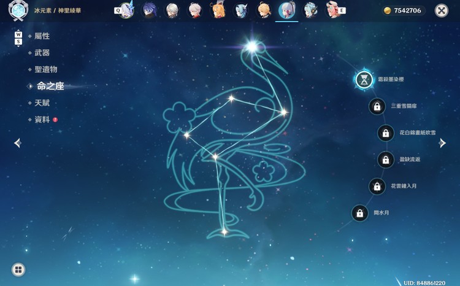The image size is (460, 286).
Task: Click the Cryo element emblem
Action: click(18, 10)
